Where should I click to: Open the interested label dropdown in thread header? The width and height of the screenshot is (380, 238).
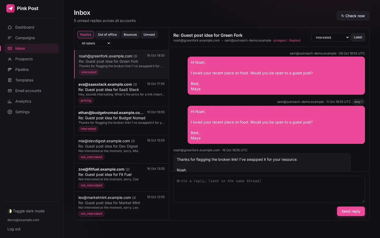coord(331,37)
